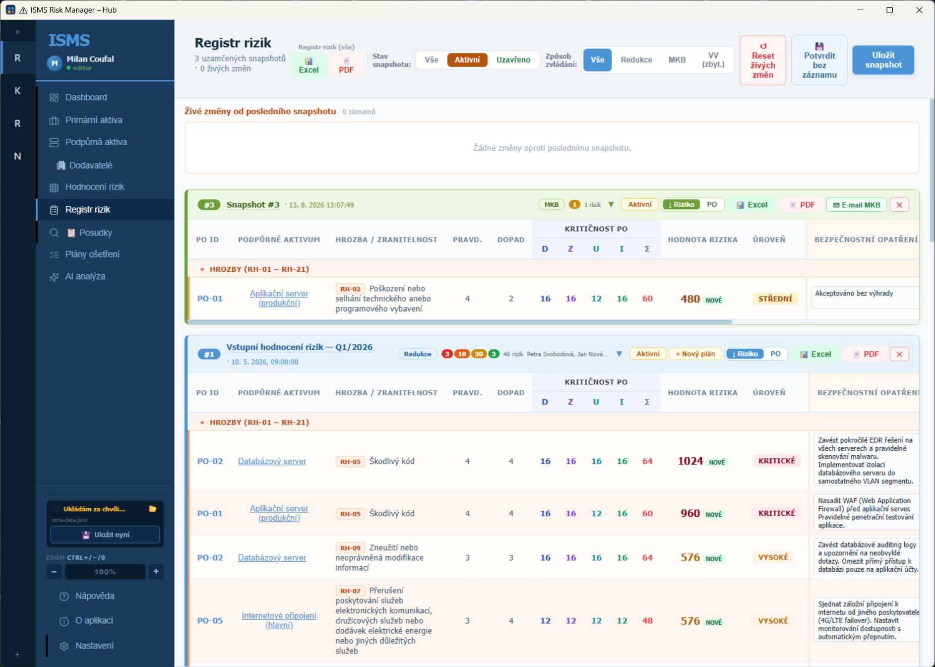Click Milan Coufal user avatar
The height and width of the screenshot is (667, 935).
[x=54, y=63]
